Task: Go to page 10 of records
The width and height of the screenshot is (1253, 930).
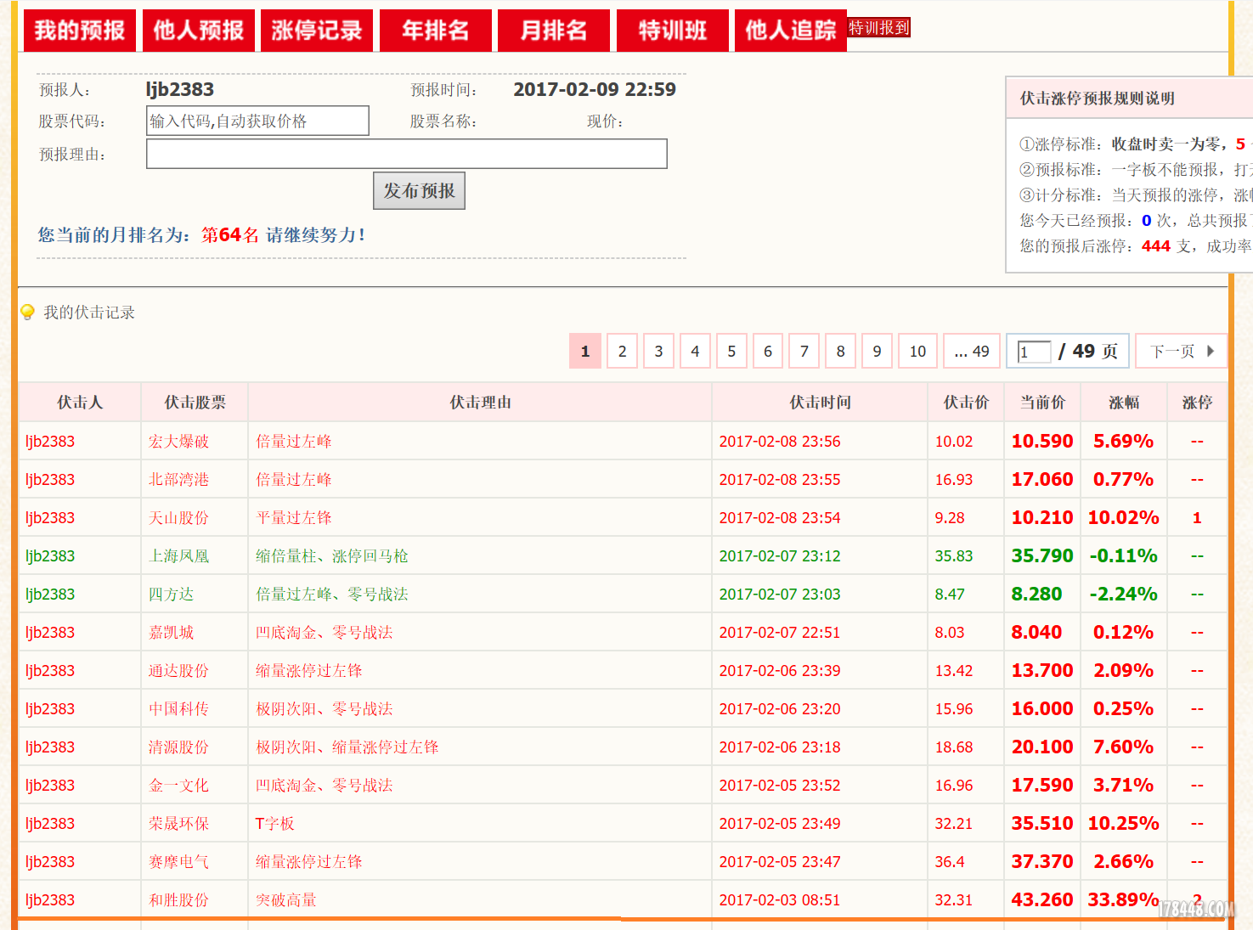Action: [917, 351]
